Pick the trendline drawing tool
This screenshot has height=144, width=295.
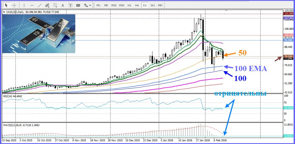[x=40, y=5]
